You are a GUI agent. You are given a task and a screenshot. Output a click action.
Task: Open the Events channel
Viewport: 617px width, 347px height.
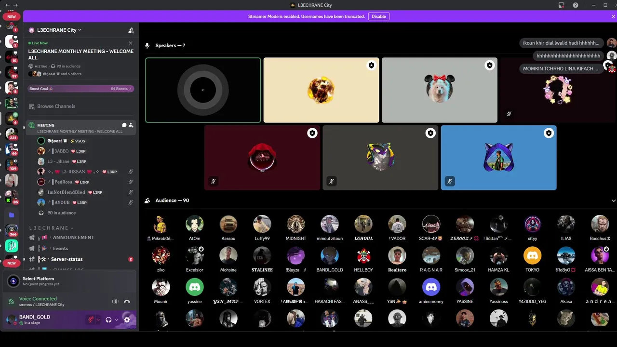pos(61,249)
